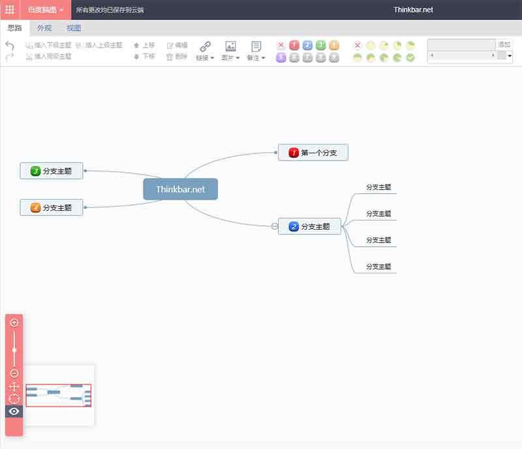
Task: Click the Thinkbar.net title in header
Action: pos(413,10)
